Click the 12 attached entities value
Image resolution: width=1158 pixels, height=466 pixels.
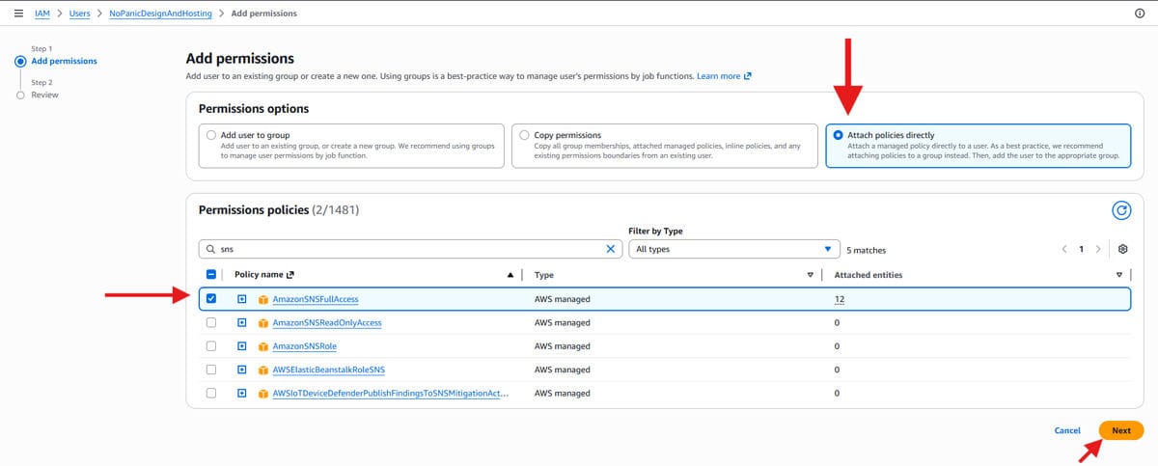[840, 299]
